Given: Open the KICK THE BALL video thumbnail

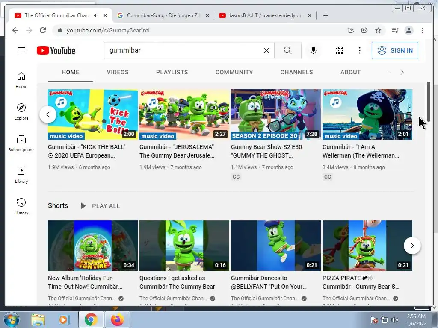Looking at the screenshot, I should pos(93,114).
